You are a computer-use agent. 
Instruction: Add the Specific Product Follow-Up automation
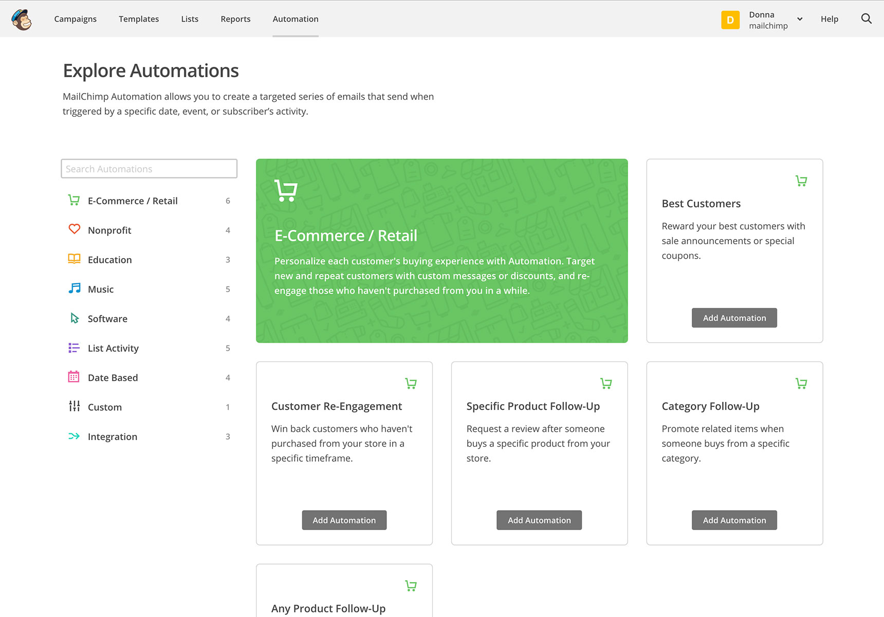click(x=539, y=520)
